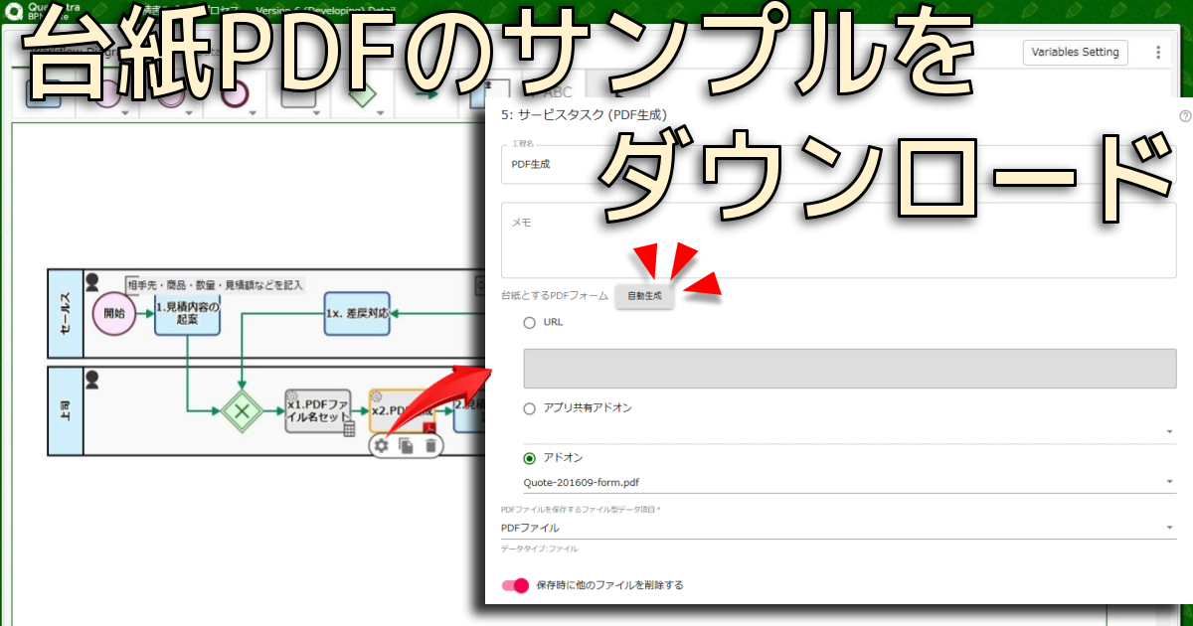Click the 台紙とするPDFフォーム label
The width and height of the screenshot is (1193, 626).
point(555,296)
